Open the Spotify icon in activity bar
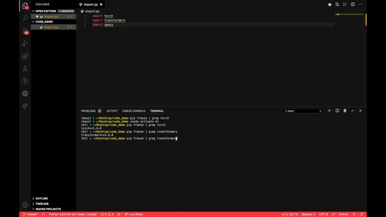Viewport: 386px width, 217px height. pyautogui.click(x=25, y=93)
